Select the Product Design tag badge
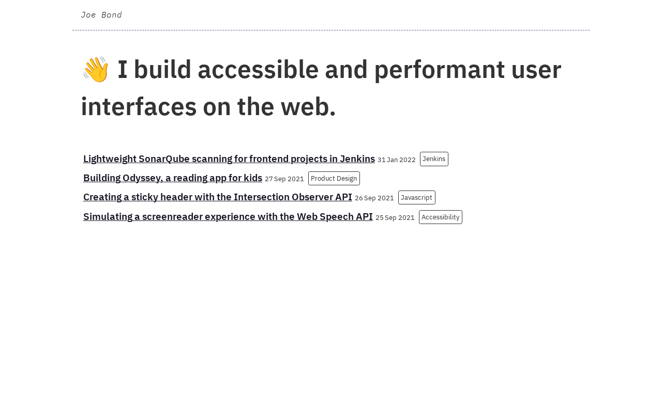The width and height of the screenshot is (662, 413). pyautogui.click(x=334, y=179)
